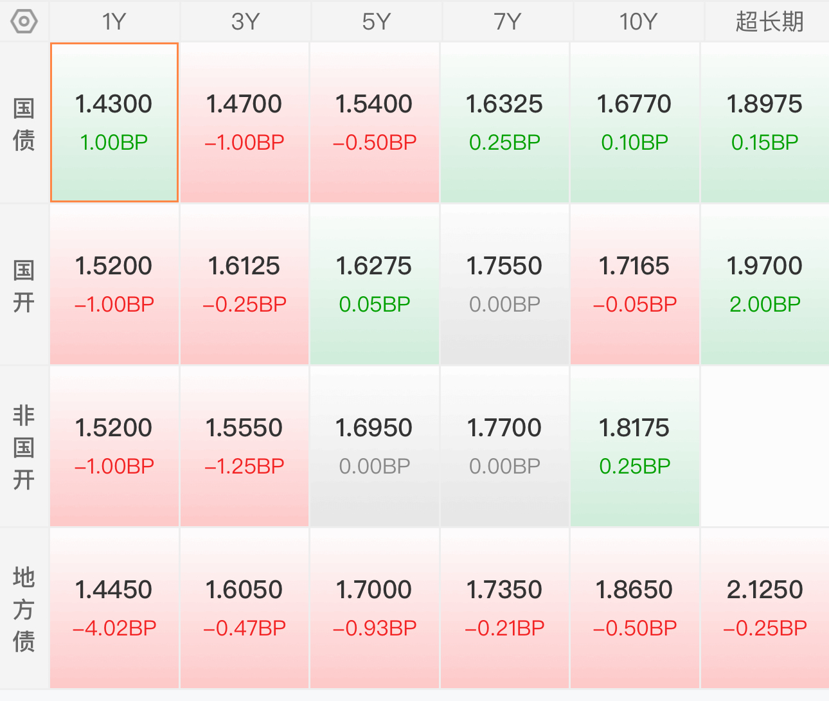
Task: Select the 国开 7Y cell 1.7550
Action: click(504, 285)
